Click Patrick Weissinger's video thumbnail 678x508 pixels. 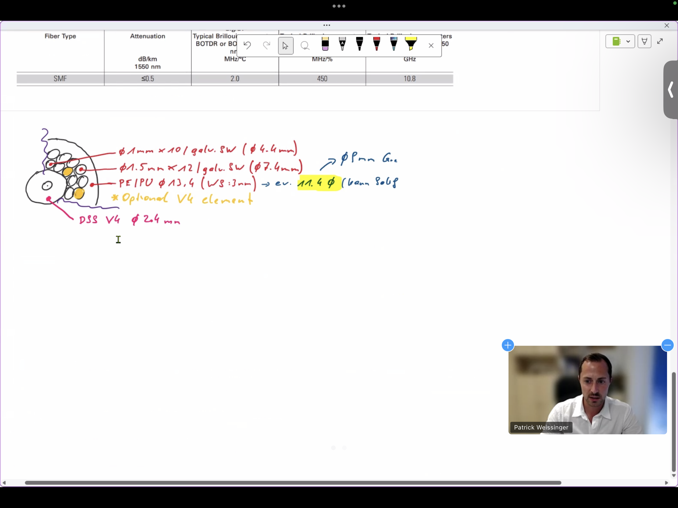[587, 390]
